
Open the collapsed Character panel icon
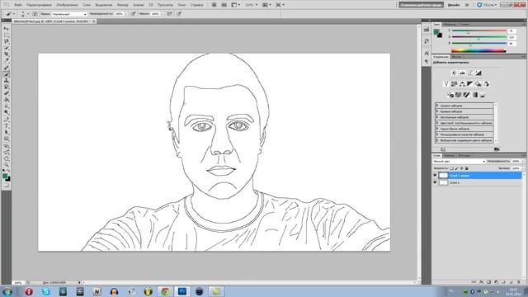[x=427, y=53]
